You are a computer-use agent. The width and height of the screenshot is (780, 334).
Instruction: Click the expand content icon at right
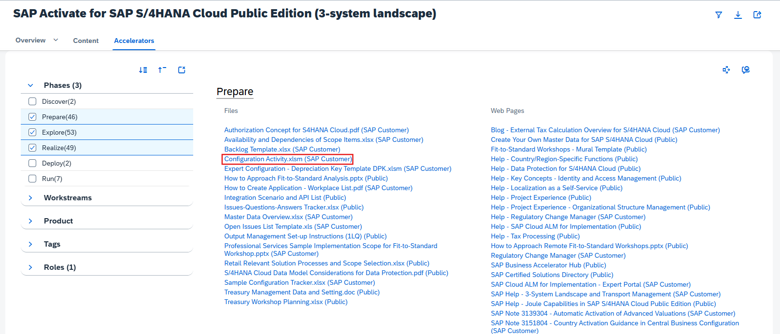[726, 70]
